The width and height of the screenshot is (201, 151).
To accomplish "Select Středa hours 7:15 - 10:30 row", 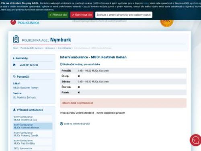I will 123,81.
